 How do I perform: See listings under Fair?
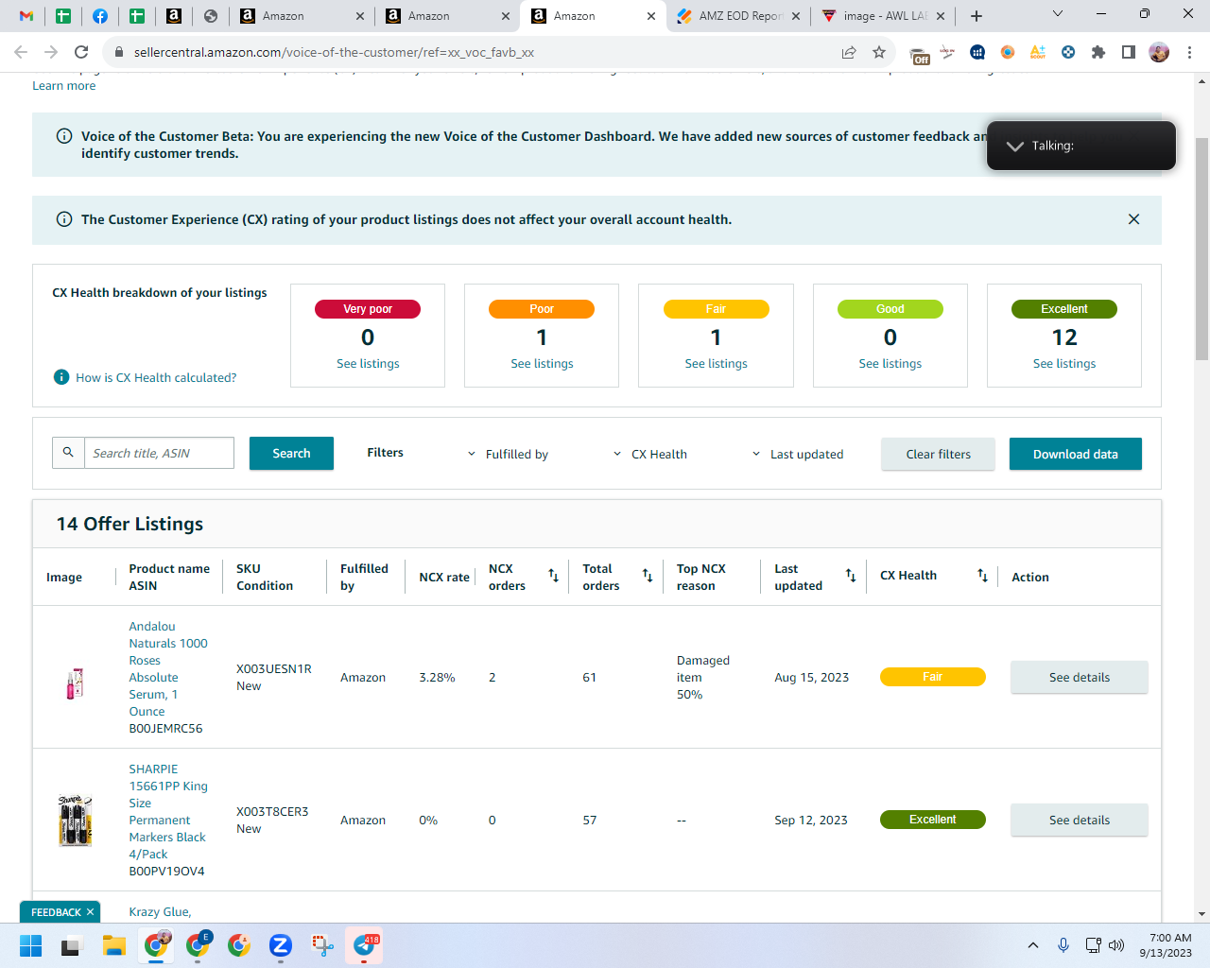tap(716, 363)
